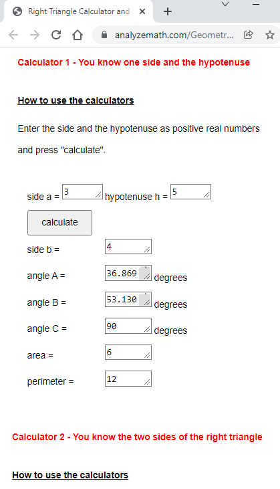The image size is (280, 489).
Task: Focus the hypotenuse h input field
Action: (x=190, y=192)
